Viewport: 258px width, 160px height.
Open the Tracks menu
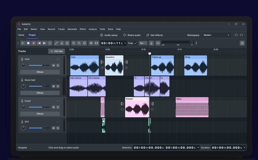[x=61, y=29]
